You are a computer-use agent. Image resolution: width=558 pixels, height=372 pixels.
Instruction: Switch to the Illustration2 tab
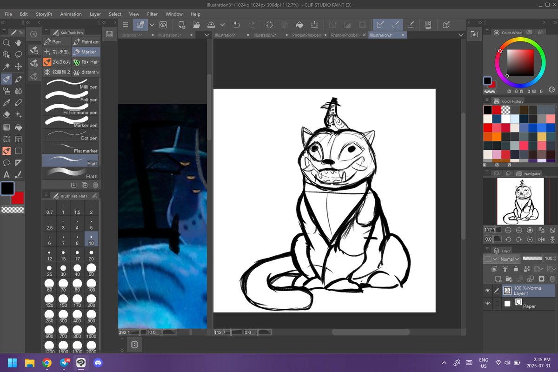(264, 34)
